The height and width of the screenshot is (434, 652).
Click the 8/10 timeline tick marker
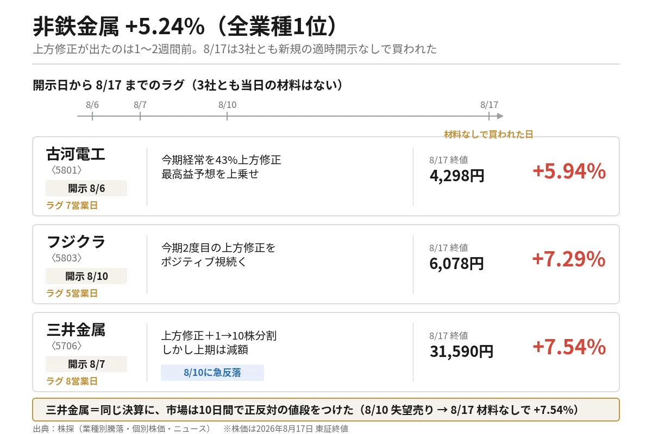pyautogui.click(x=227, y=116)
